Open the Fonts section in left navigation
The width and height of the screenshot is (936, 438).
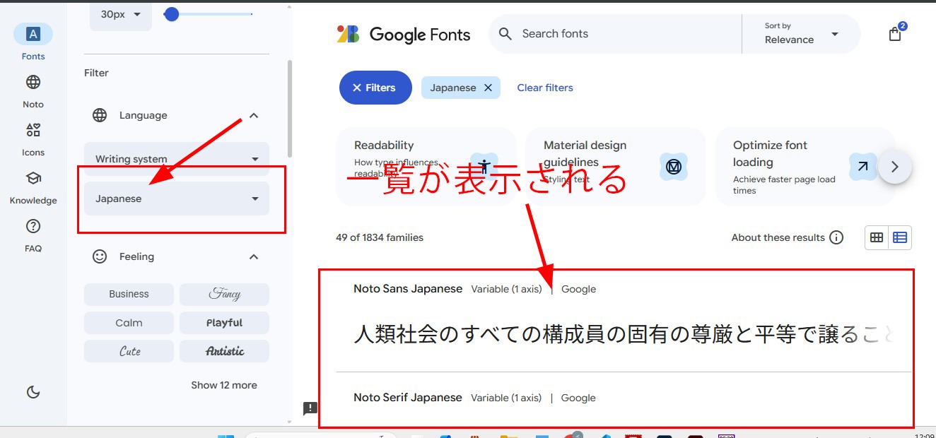[x=33, y=42]
